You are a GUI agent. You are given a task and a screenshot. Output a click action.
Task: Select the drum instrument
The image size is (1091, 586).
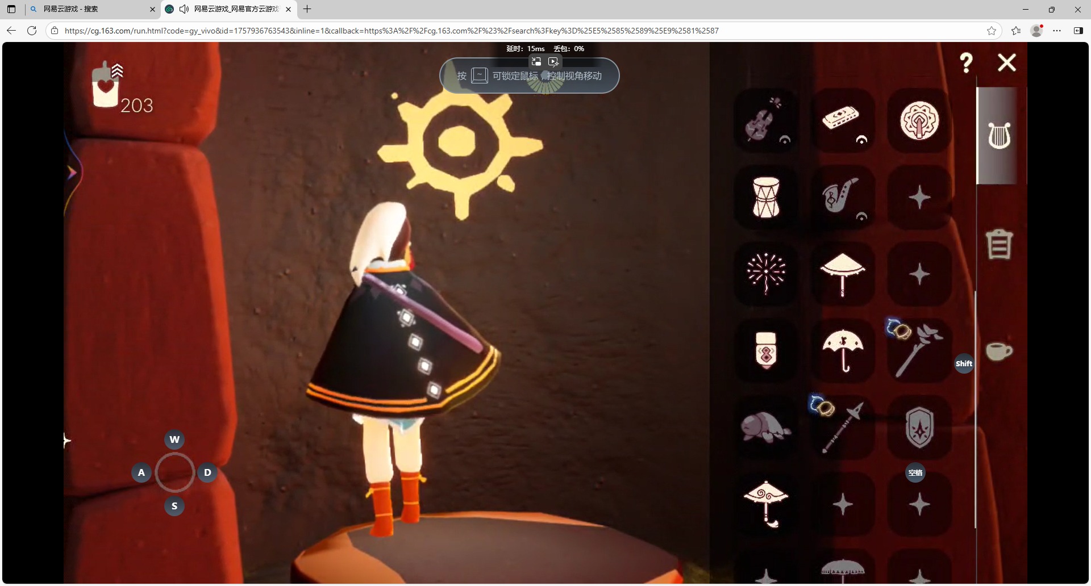(765, 198)
